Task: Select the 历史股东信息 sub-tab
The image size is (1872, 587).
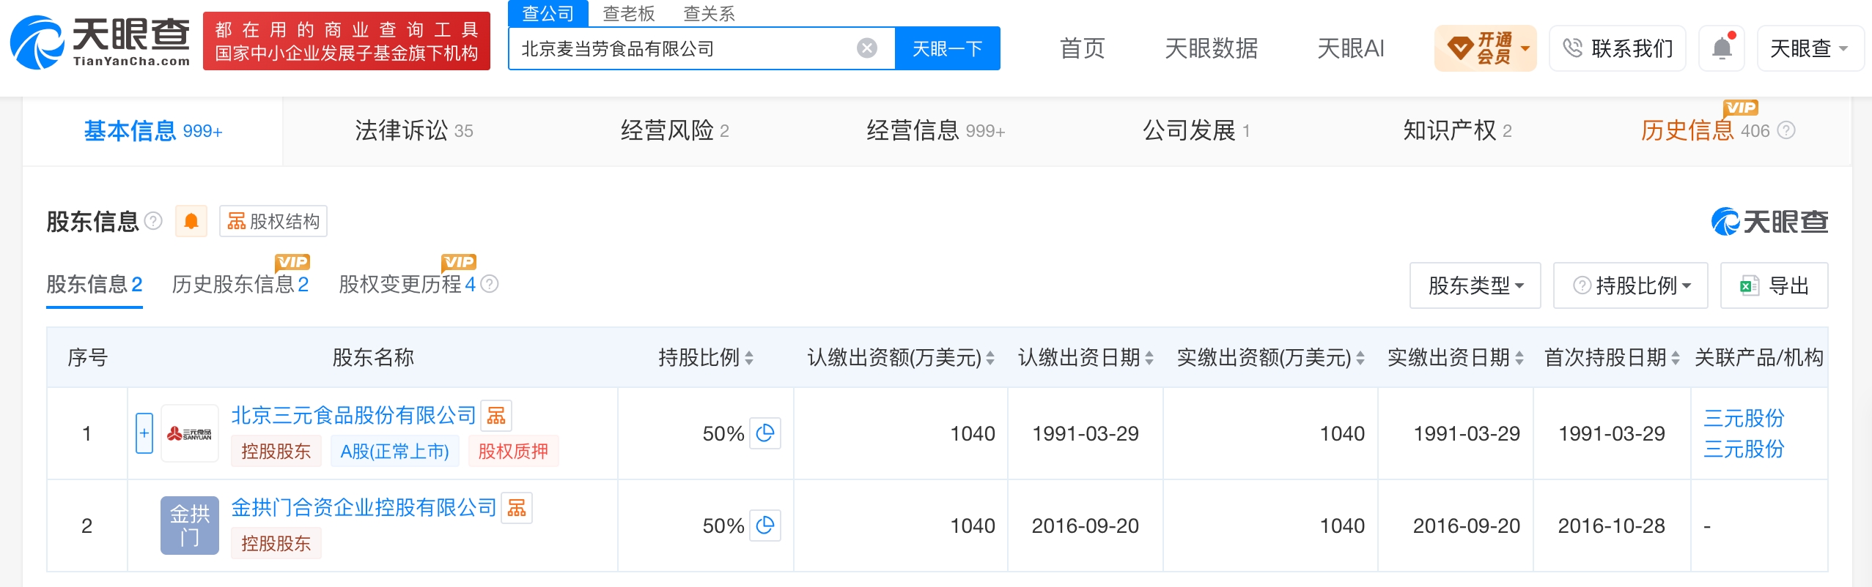Action: coord(240,284)
